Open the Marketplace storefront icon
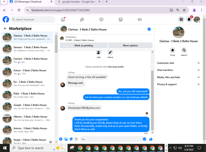This screenshot has width=206, height=152. (x=120, y=19)
